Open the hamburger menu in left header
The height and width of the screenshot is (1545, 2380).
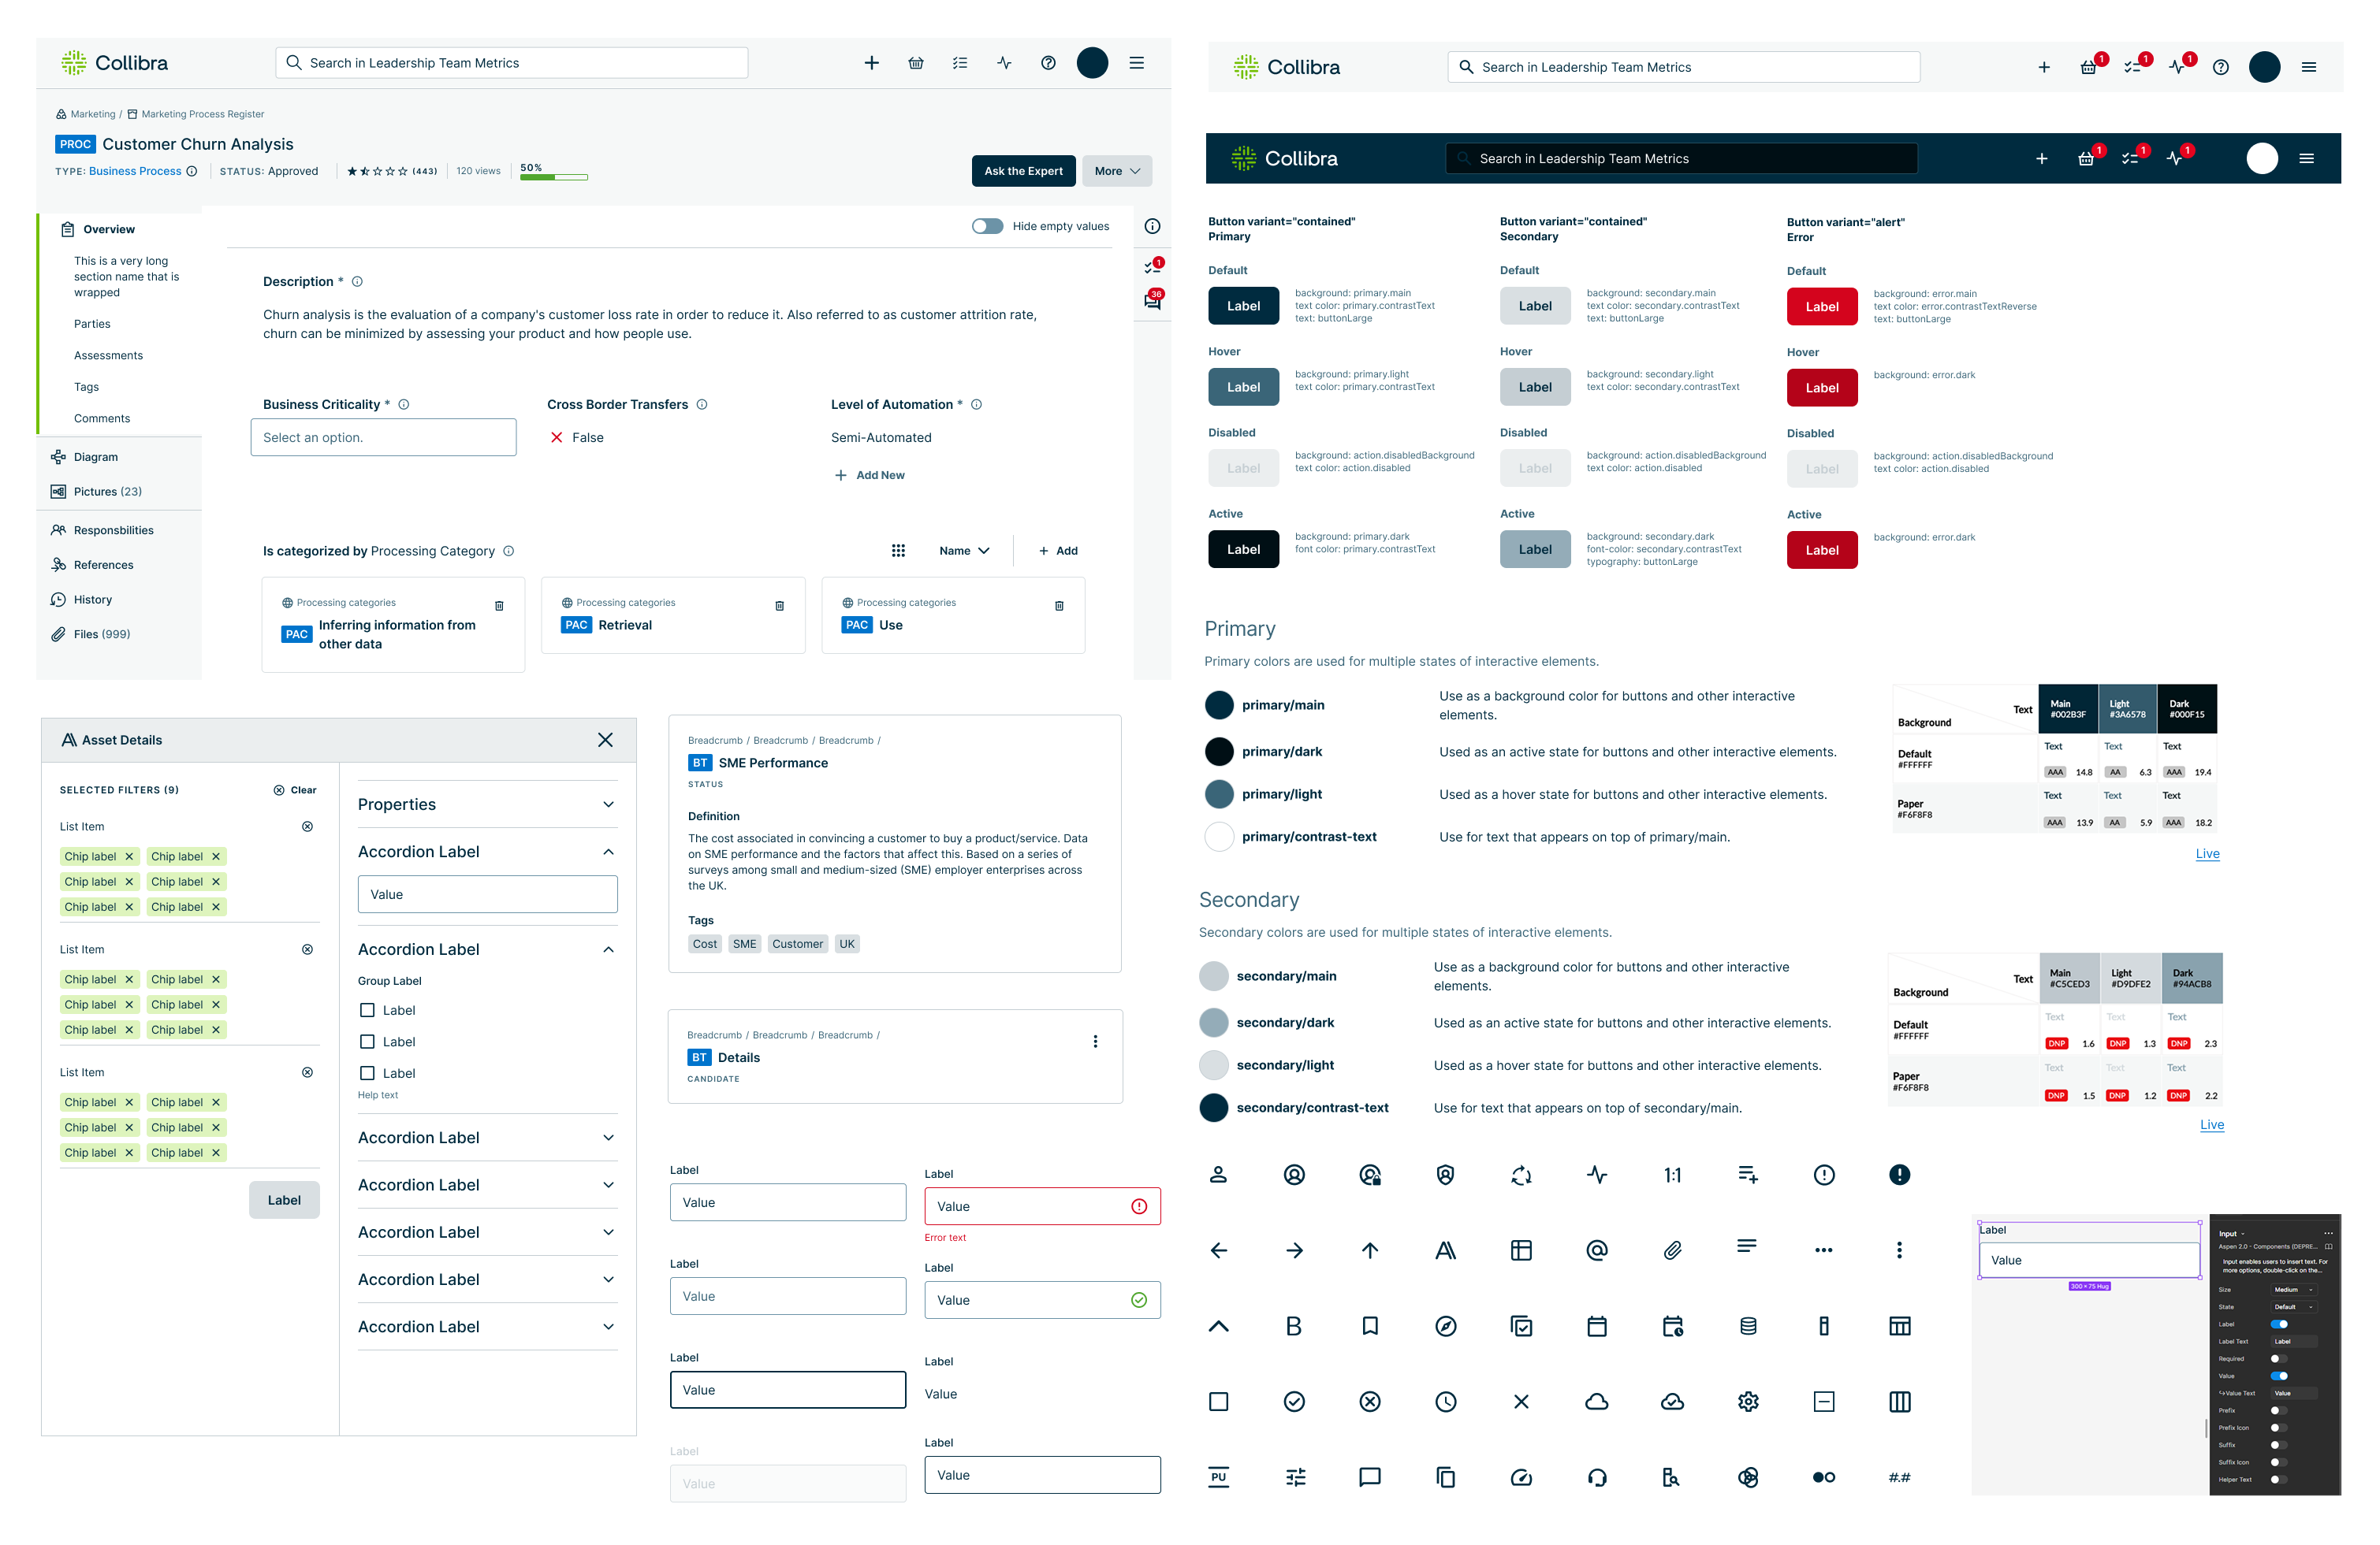point(1136,63)
